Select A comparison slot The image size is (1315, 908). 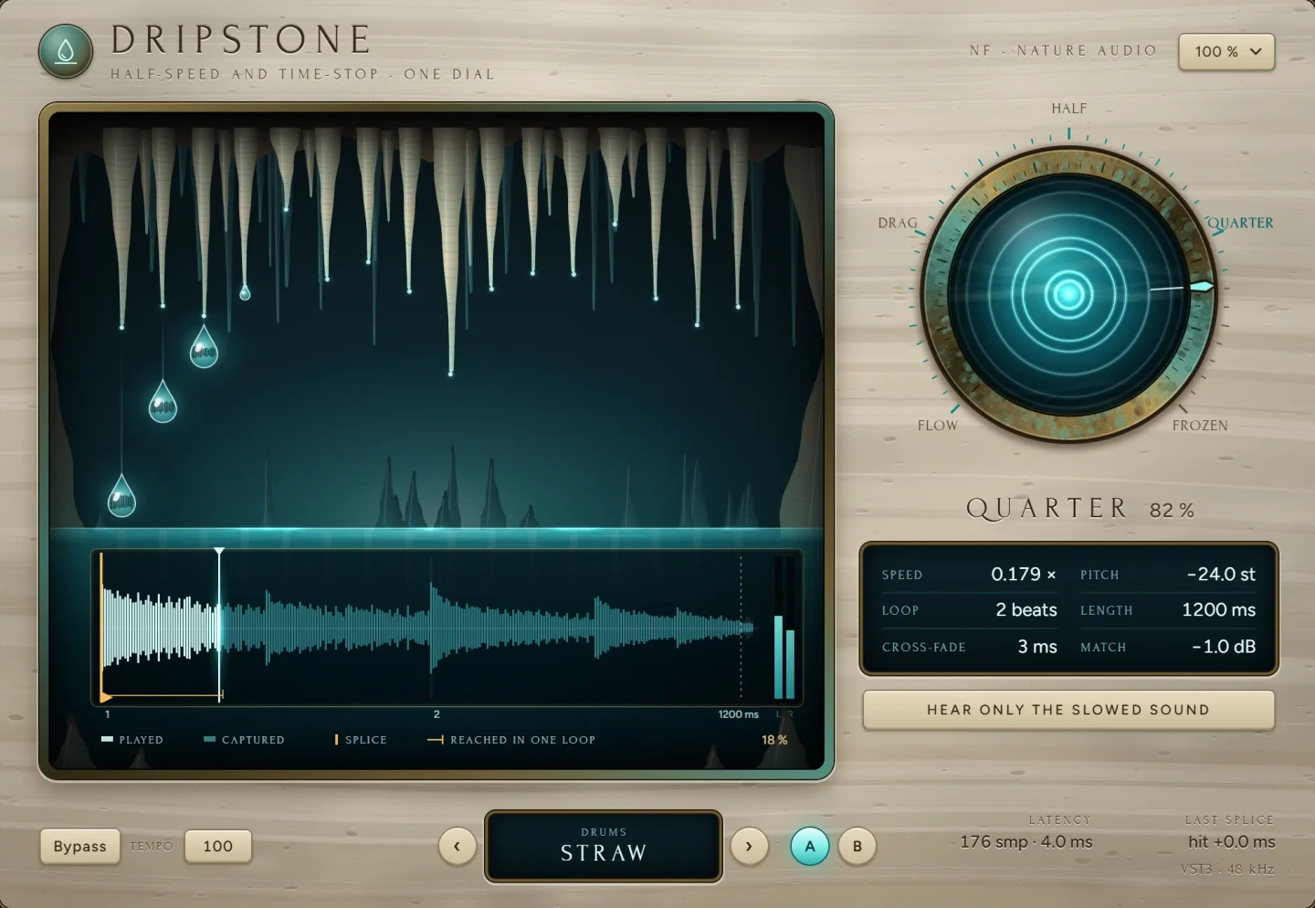click(x=810, y=846)
